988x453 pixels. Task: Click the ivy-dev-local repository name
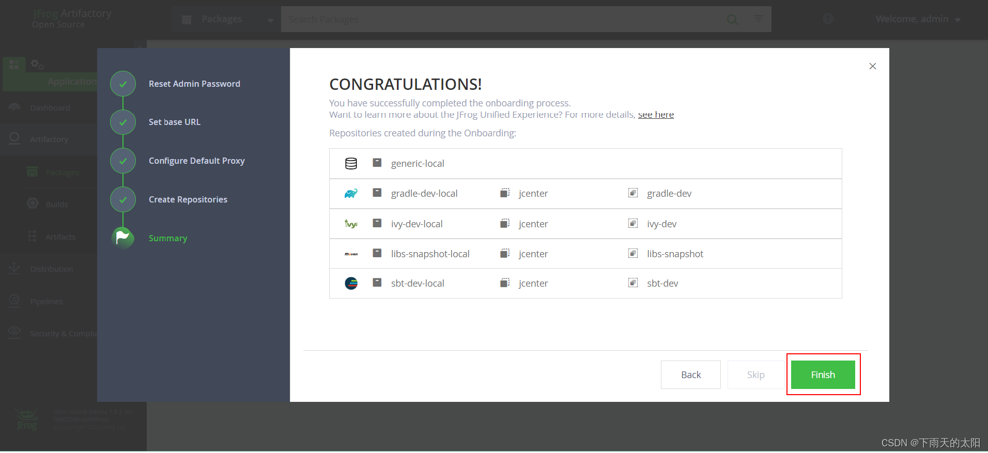(417, 224)
